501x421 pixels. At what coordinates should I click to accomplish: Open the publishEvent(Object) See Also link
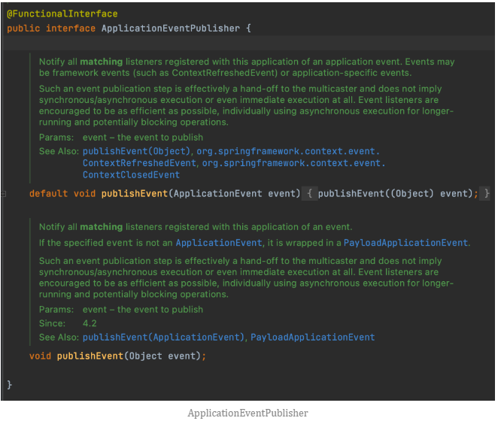[136, 151]
